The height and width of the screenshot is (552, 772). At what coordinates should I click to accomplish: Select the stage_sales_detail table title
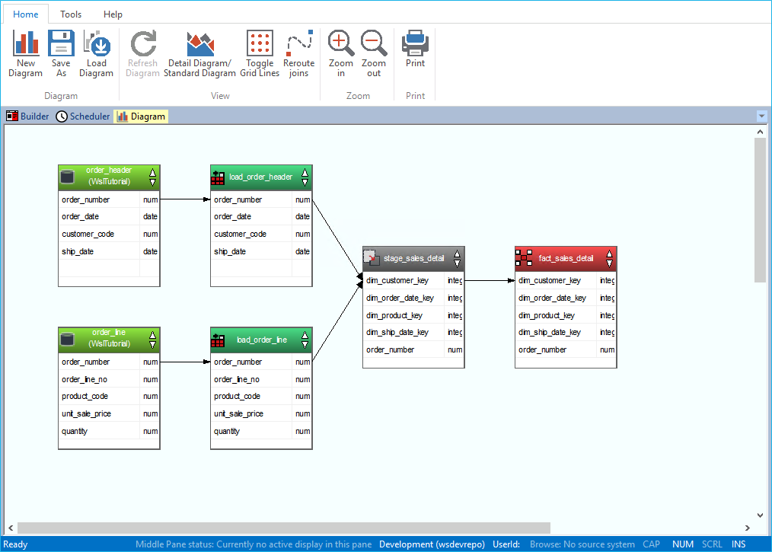(x=413, y=259)
